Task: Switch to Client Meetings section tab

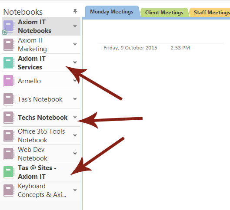Action: (x=164, y=13)
